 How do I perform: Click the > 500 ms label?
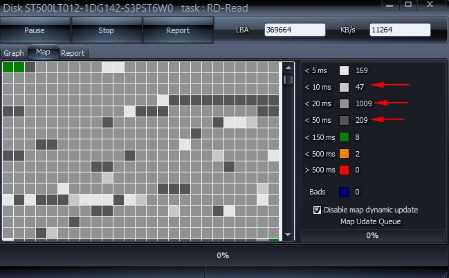pos(320,170)
